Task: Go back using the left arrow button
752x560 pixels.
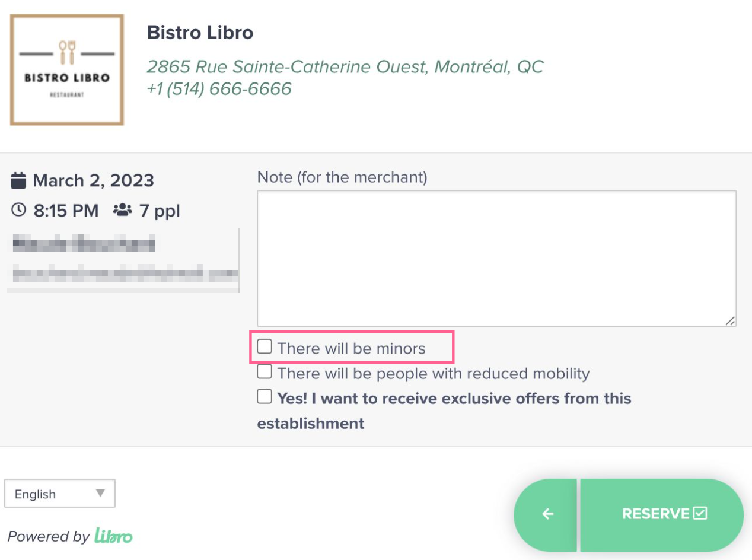Action: point(547,514)
